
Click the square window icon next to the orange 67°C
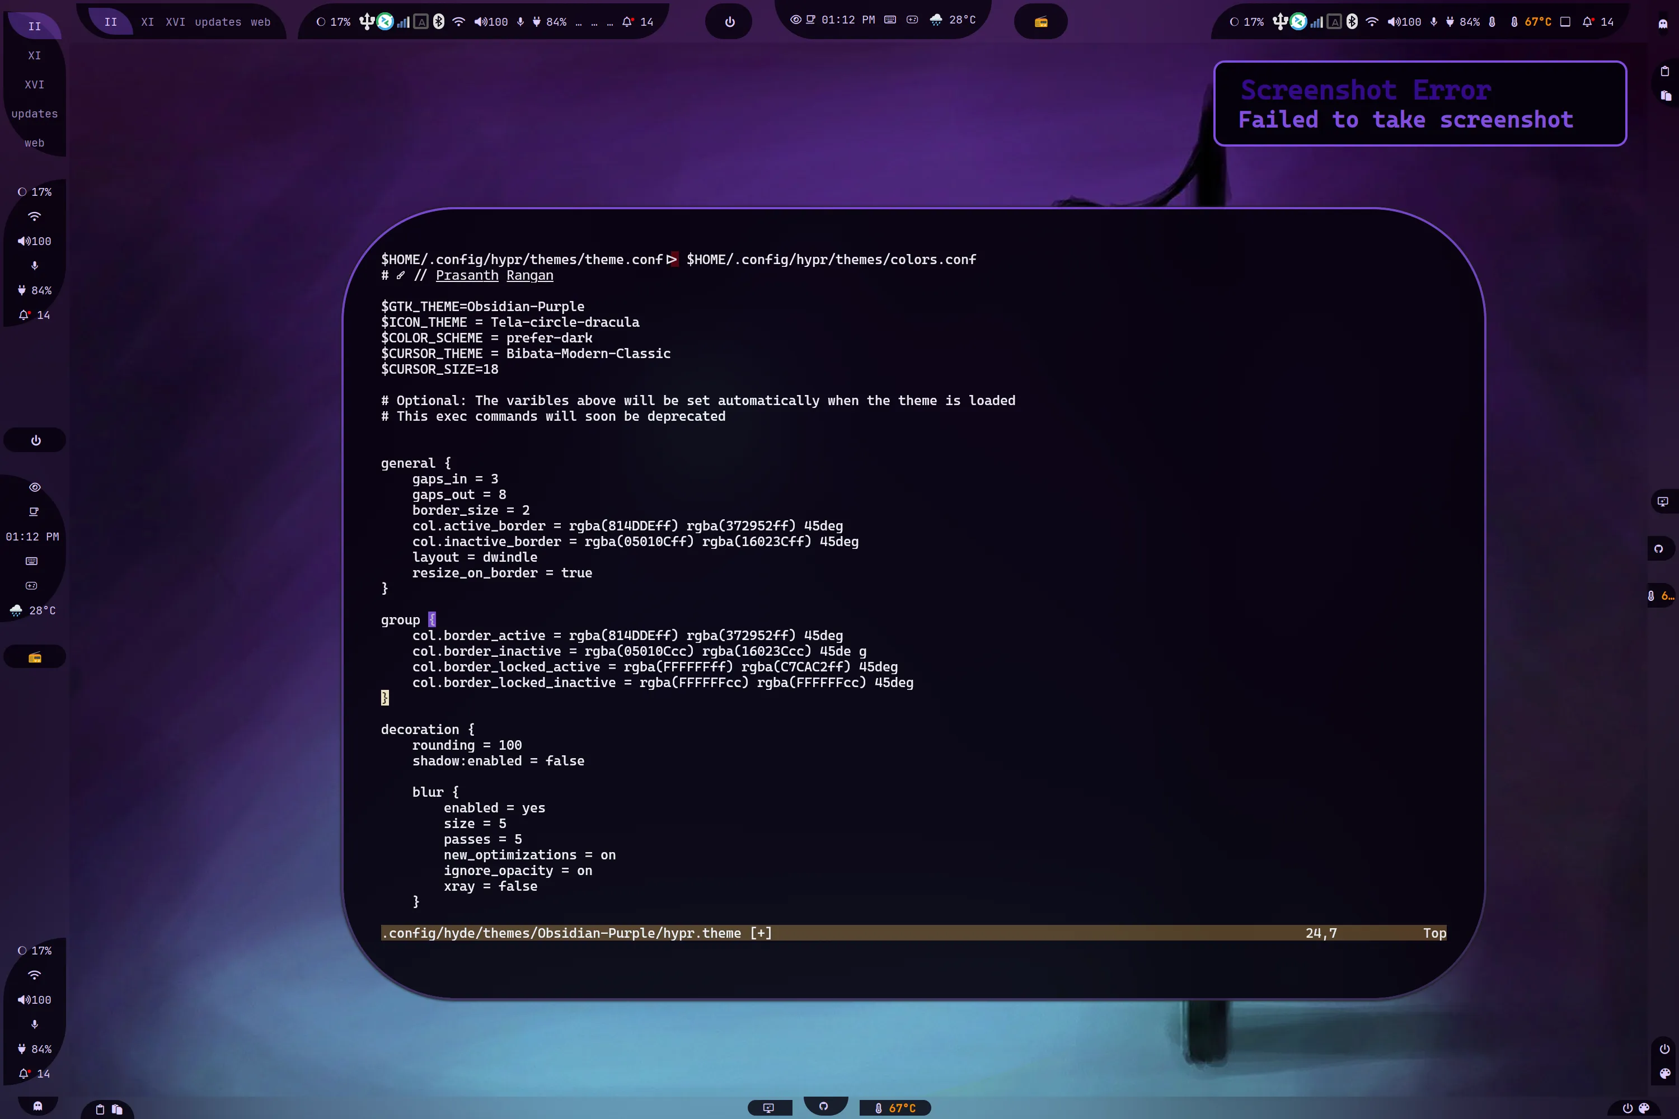pos(1565,22)
